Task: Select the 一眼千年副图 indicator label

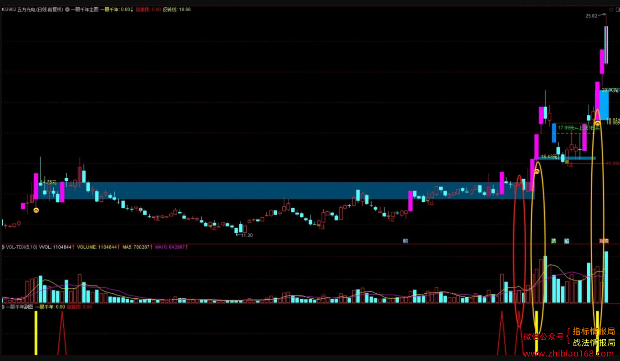Action: (x=20, y=307)
